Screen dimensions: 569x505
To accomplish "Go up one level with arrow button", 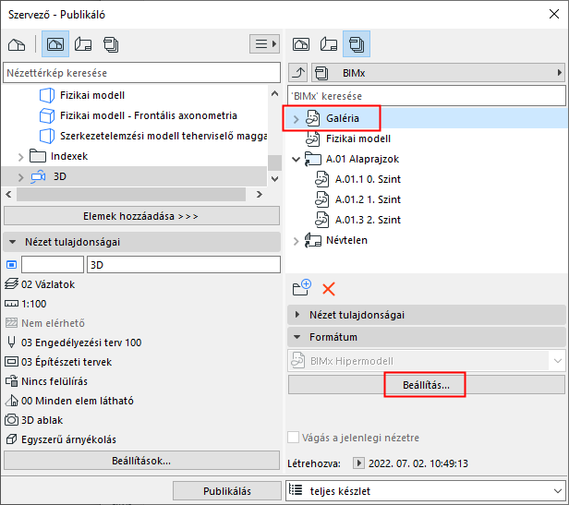I will (x=298, y=73).
